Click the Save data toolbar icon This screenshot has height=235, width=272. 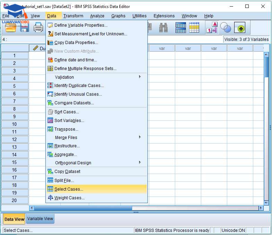[24, 28]
